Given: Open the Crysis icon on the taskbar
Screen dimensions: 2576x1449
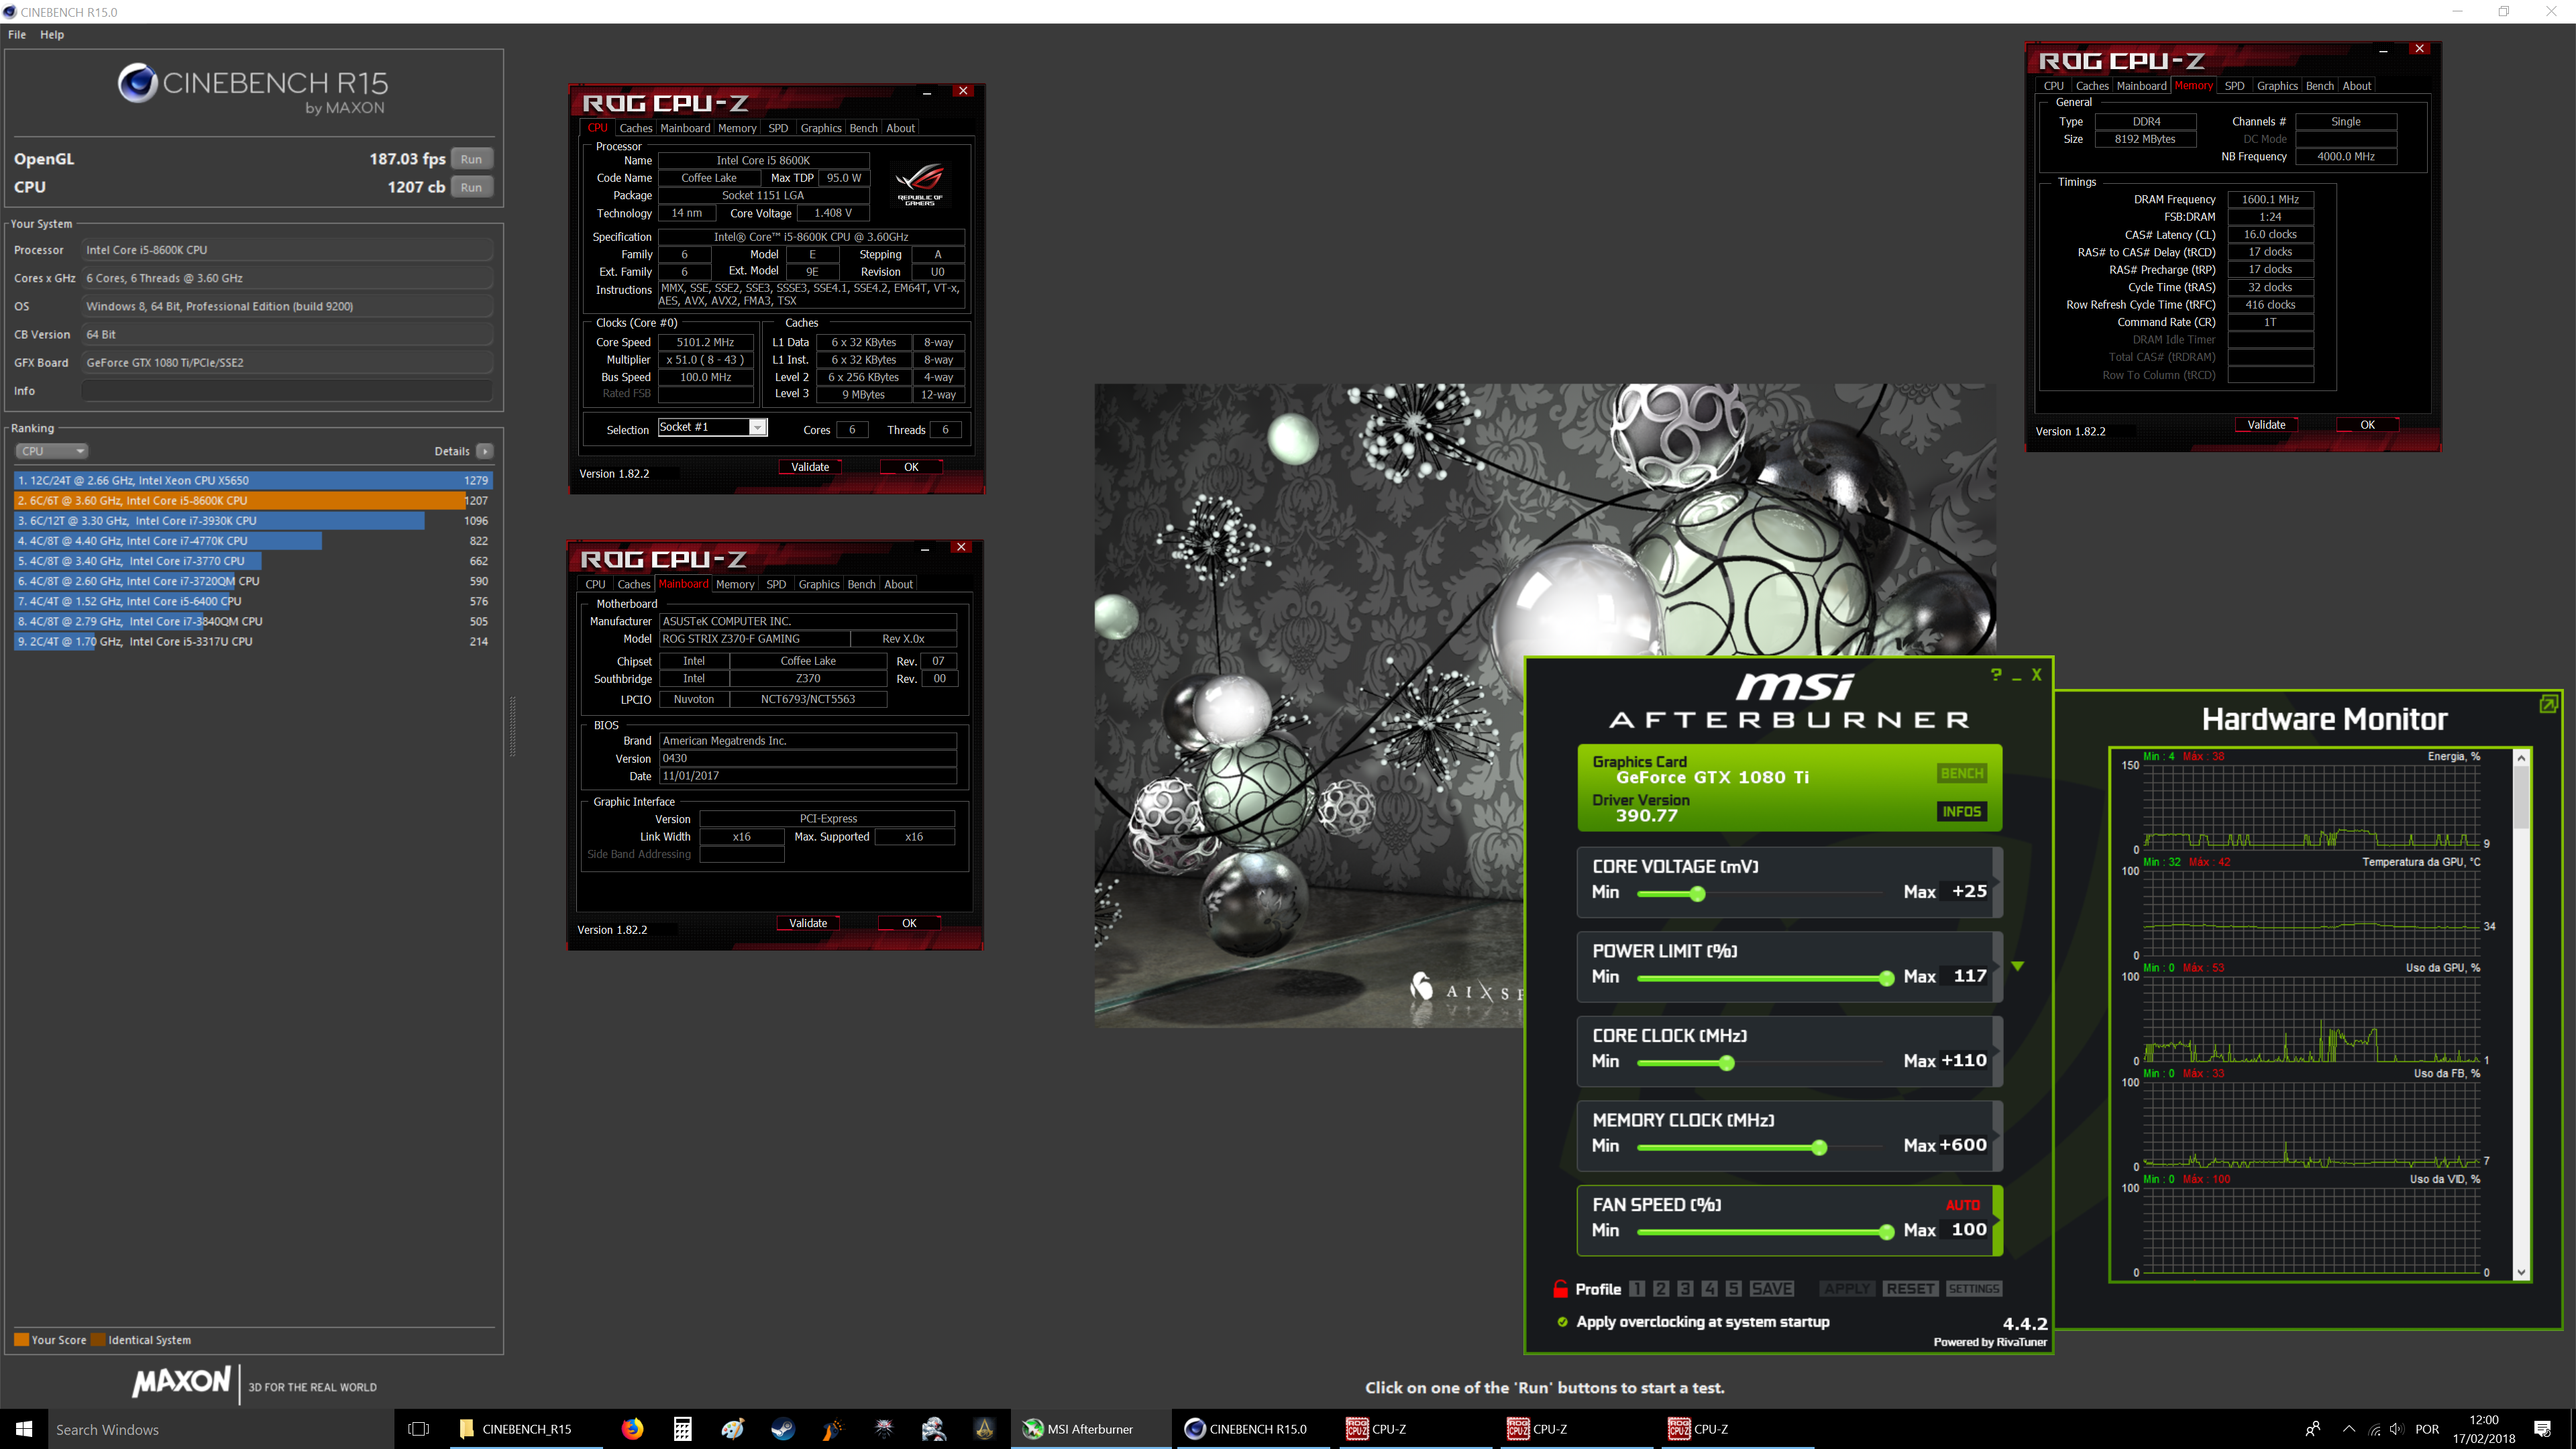Looking at the screenshot, I should [934, 1429].
